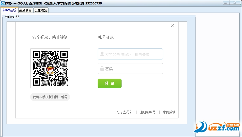
Task: Switch to the 卡BMW在线 tab
Action: (x=9, y=10)
